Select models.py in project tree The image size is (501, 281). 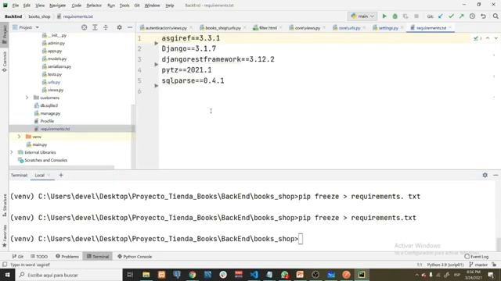pos(57,59)
